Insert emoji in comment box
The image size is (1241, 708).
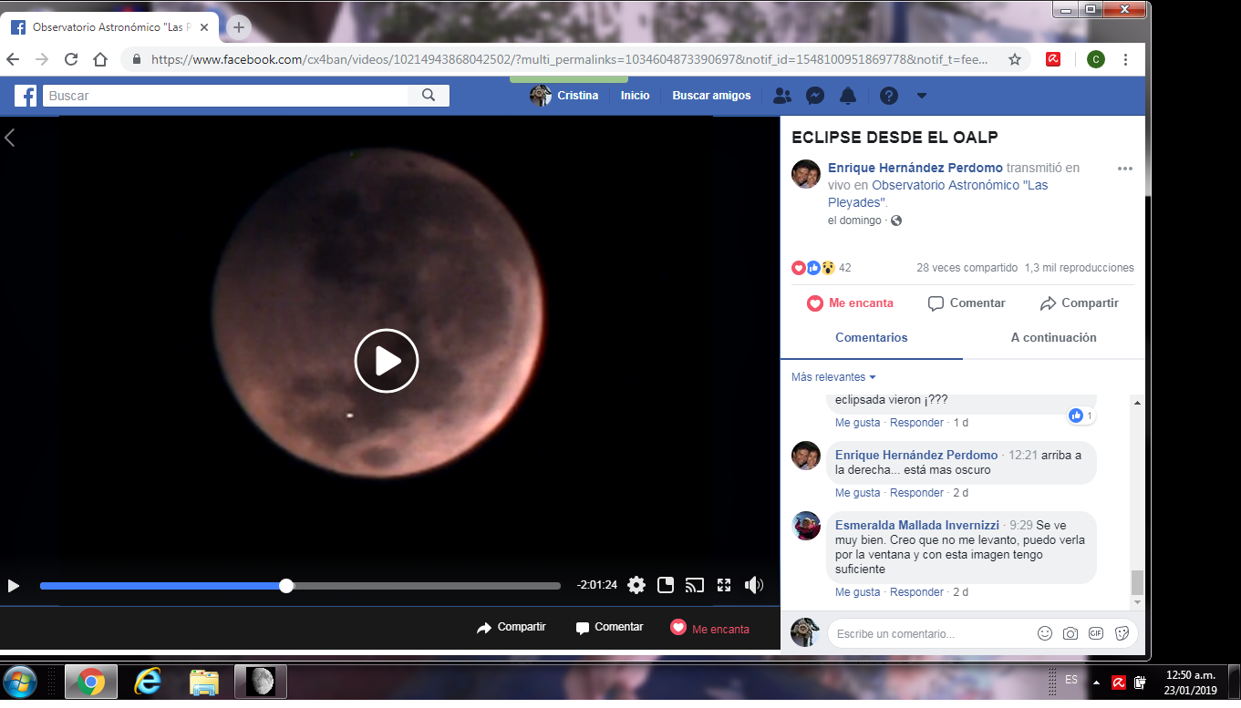[1045, 633]
